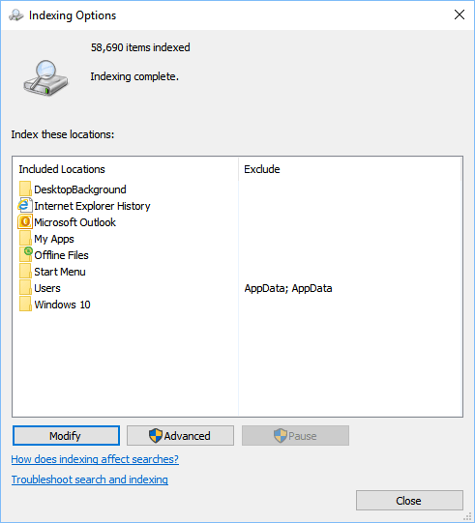Select the Offline Files location label
This screenshot has width=475, height=523.
[61, 255]
